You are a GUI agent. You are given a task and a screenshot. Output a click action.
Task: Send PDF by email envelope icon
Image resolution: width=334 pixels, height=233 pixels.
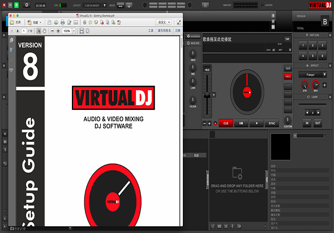(76, 23)
